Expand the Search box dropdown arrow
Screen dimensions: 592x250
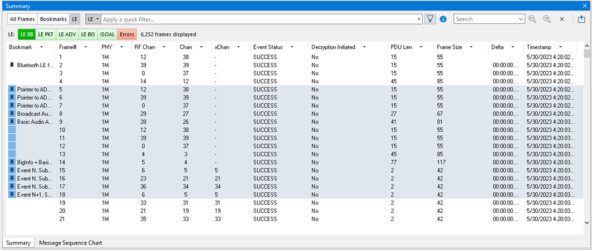pyautogui.click(x=521, y=19)
